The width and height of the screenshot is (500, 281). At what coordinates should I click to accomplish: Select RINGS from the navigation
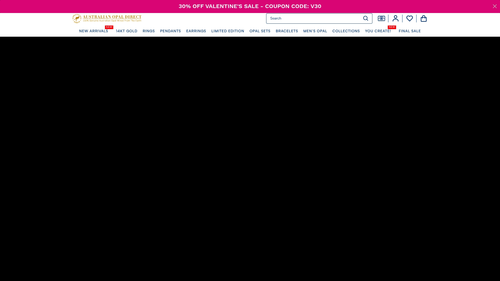point(149,31)
